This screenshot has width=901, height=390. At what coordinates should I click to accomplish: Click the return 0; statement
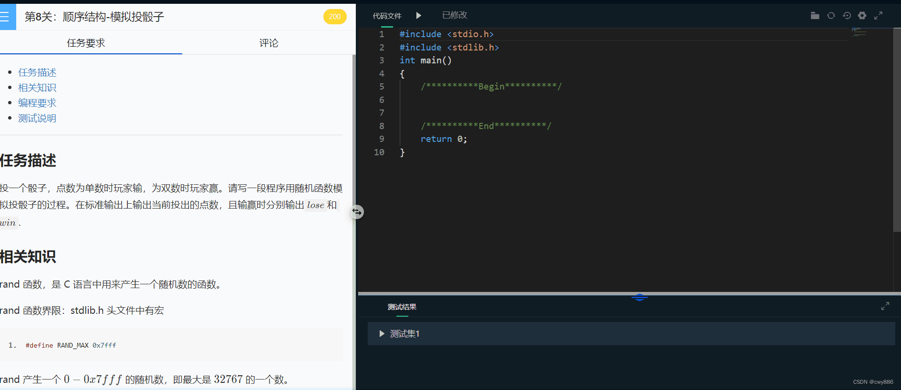coord(444,139)
